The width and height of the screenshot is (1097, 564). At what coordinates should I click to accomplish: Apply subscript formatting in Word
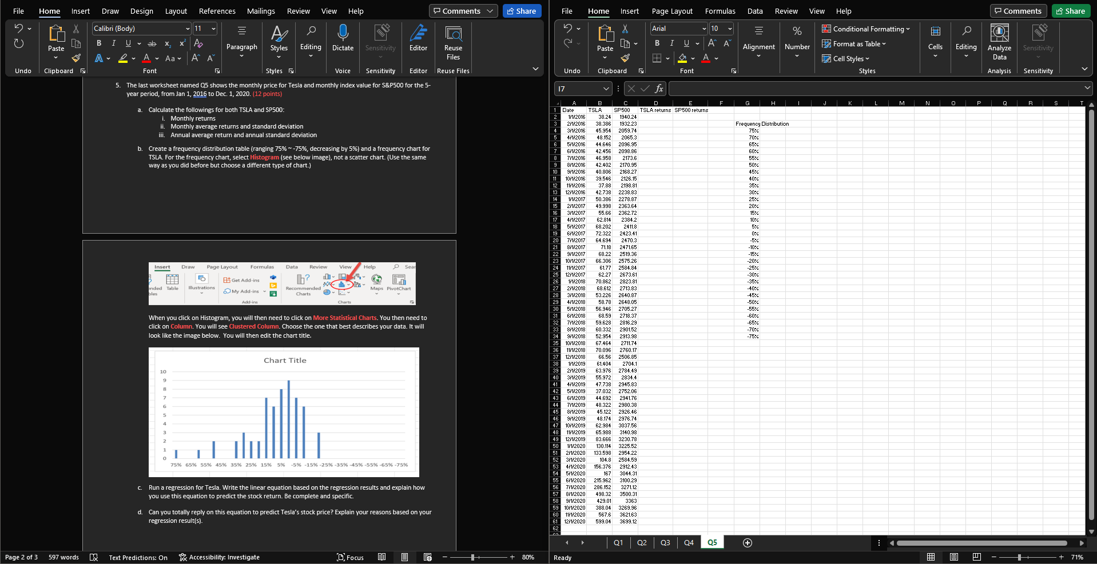click(168, 43)
